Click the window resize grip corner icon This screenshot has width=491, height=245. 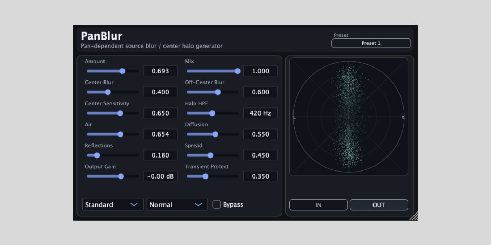414,216
